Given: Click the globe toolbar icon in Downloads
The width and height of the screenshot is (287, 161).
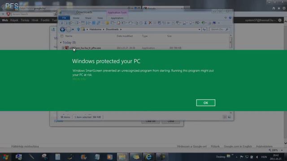Looking at the screenshot, I should 203,23.
